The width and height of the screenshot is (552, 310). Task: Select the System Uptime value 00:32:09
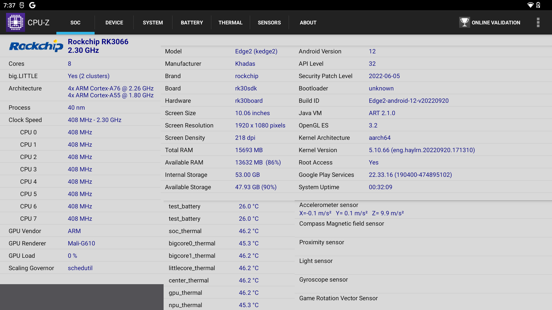tap(381, 187)
